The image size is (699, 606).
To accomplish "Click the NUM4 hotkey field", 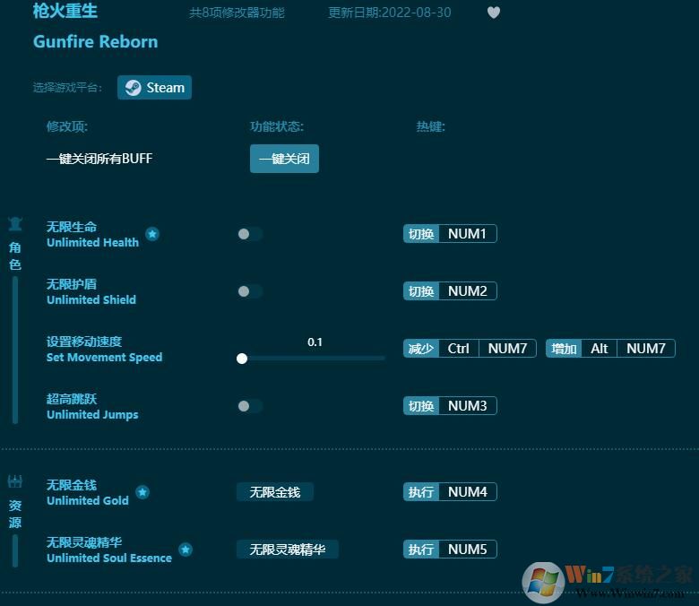I will coord(468,492).
